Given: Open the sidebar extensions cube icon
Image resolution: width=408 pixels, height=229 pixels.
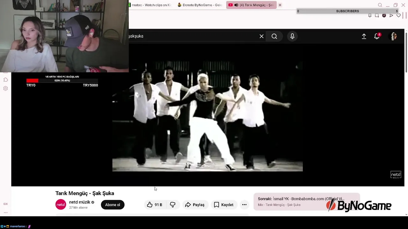Looking at the screenshot, I should (x=5, y=80).
